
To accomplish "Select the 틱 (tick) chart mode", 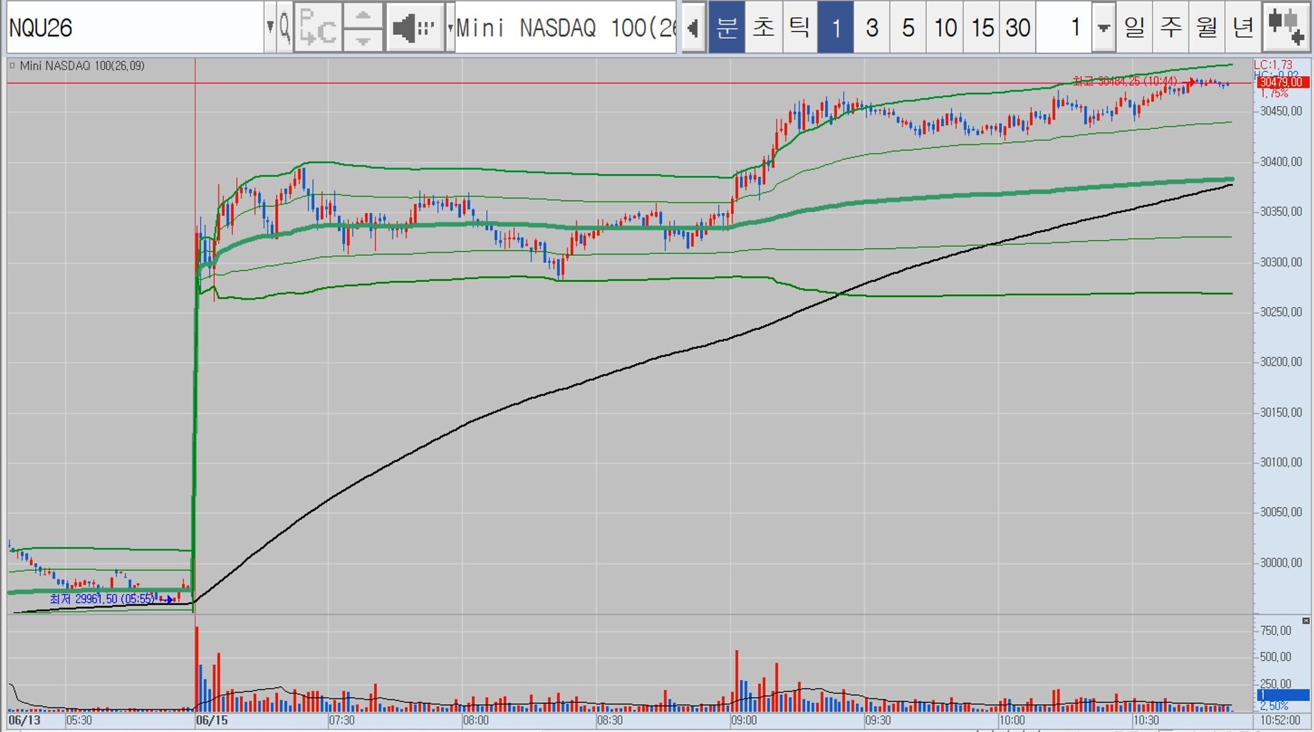I will coord(799,27).
